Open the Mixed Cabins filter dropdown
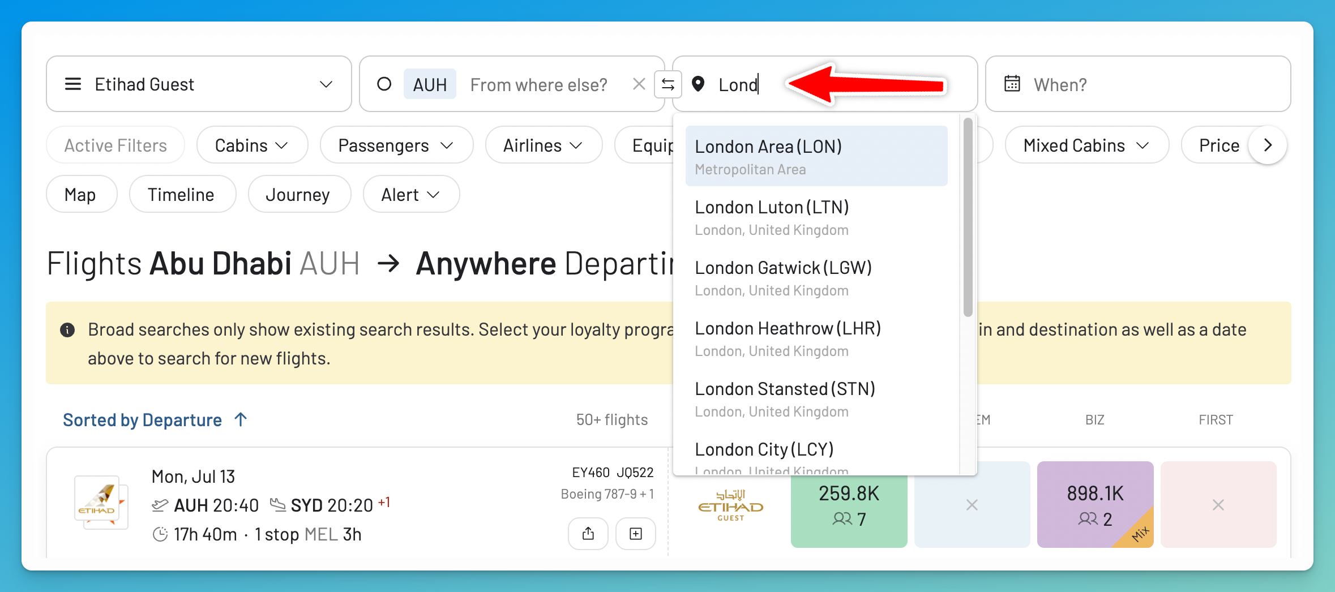1335x592 pixels. [x=1087, y=145]
